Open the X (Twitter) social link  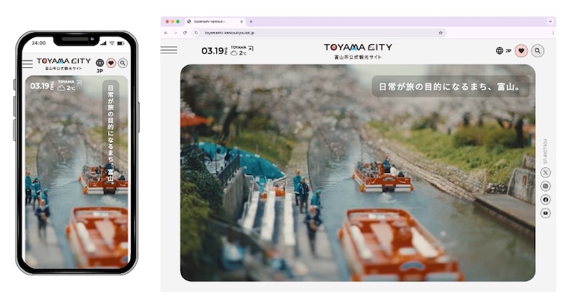(546, 172)
